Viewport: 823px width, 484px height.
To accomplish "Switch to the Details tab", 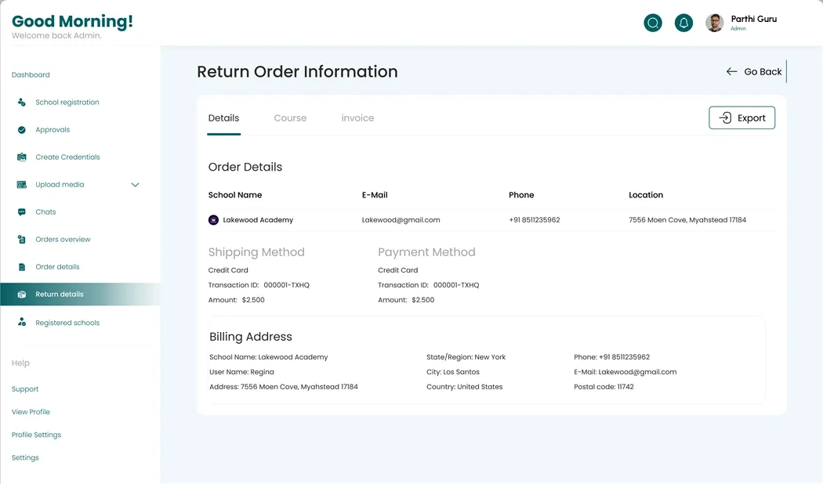I will (x=223, y=118).
